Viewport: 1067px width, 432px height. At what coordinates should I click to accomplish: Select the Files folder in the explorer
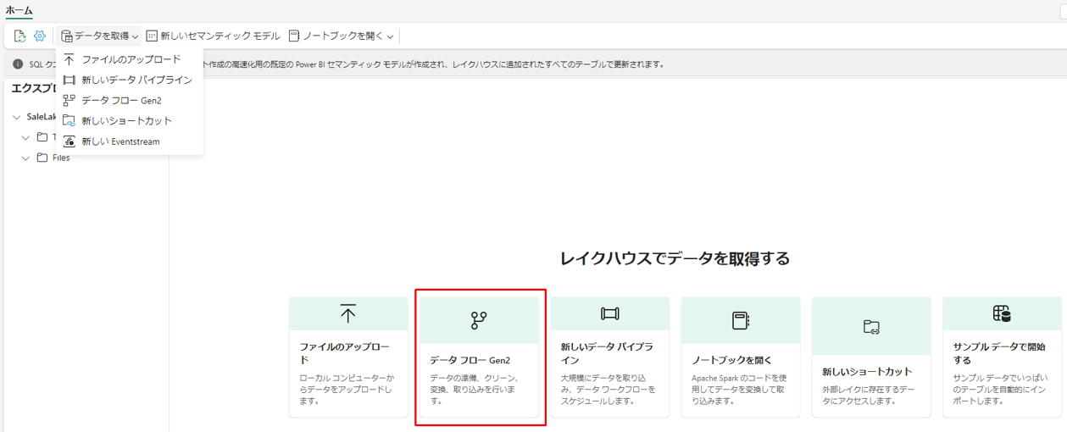pyautogui.click(x=54, y=158)
